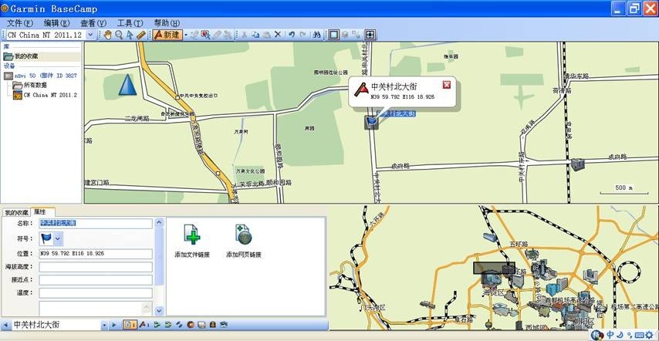Toggle the brown geocache filter icon
This screenshot has width=659, height=341.
[213, 325]
